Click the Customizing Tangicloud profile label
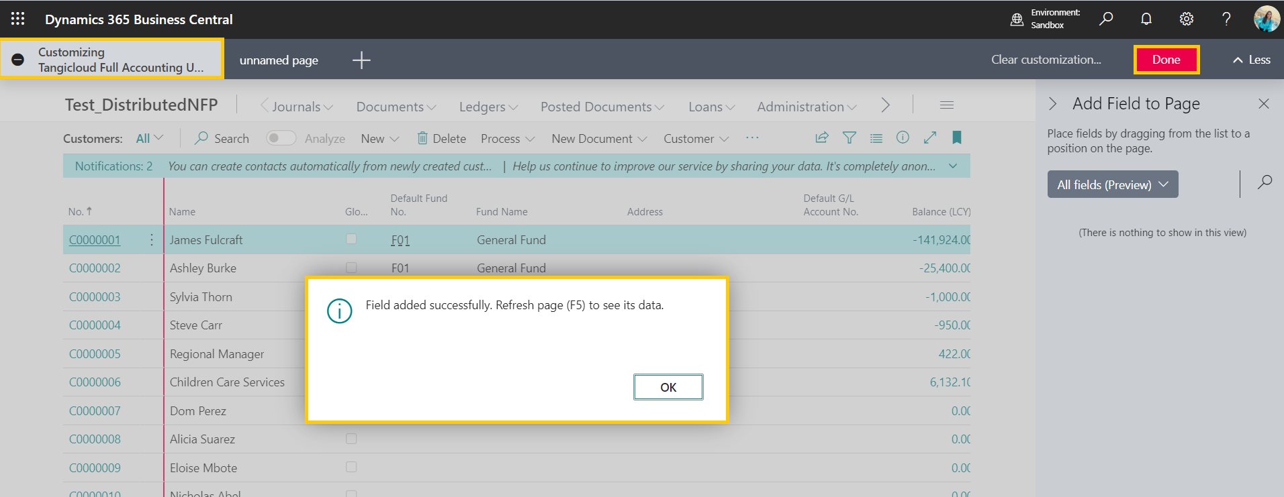The height and width of the screenshot is (497, 1284). click(121, 60)
